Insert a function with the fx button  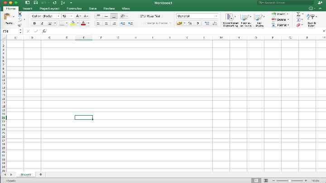44,31
